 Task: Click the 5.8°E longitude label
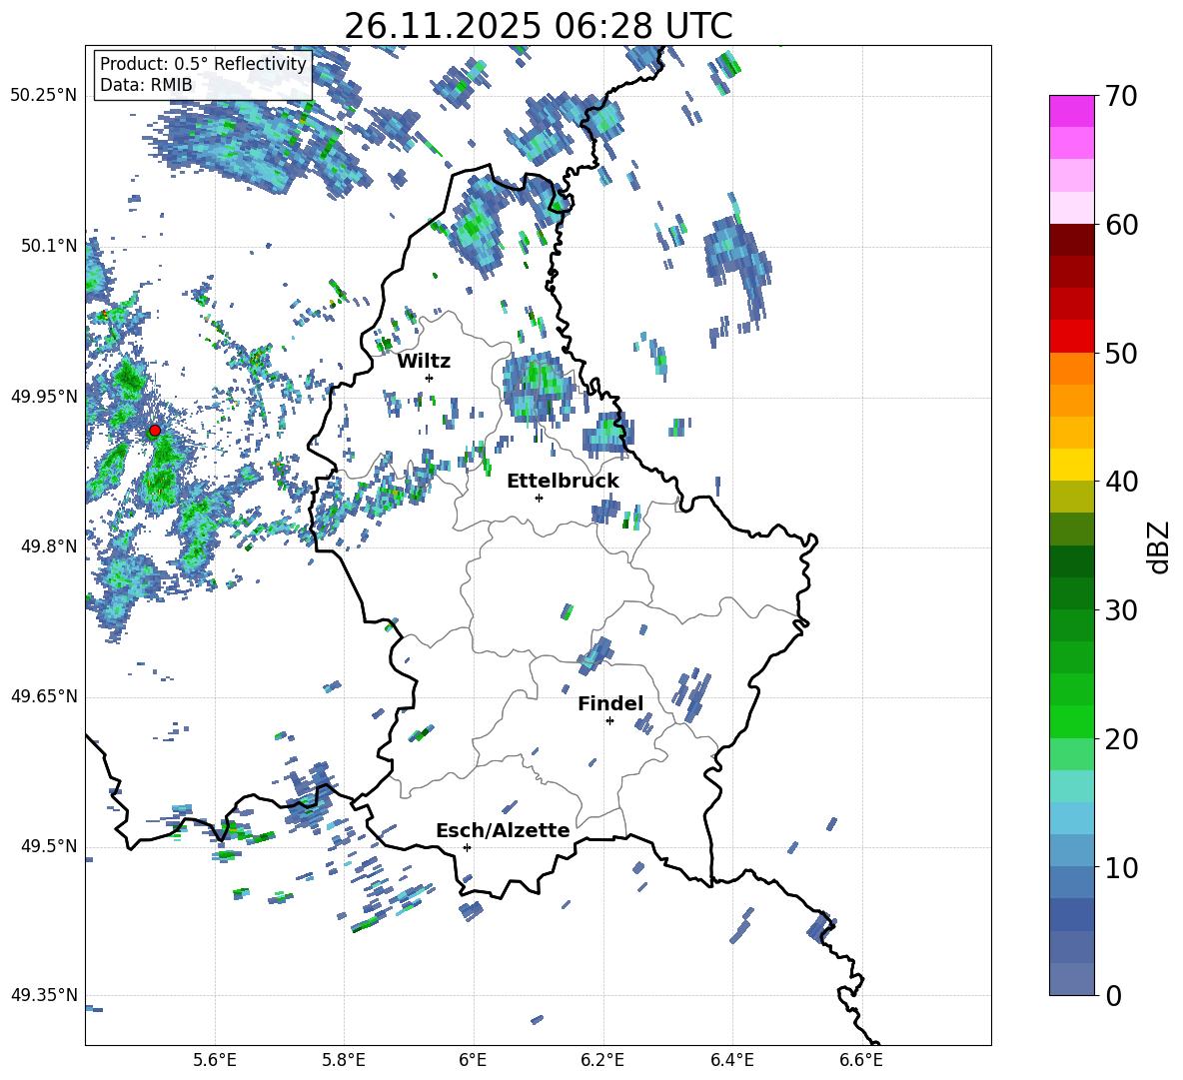tap(344, 1060)
